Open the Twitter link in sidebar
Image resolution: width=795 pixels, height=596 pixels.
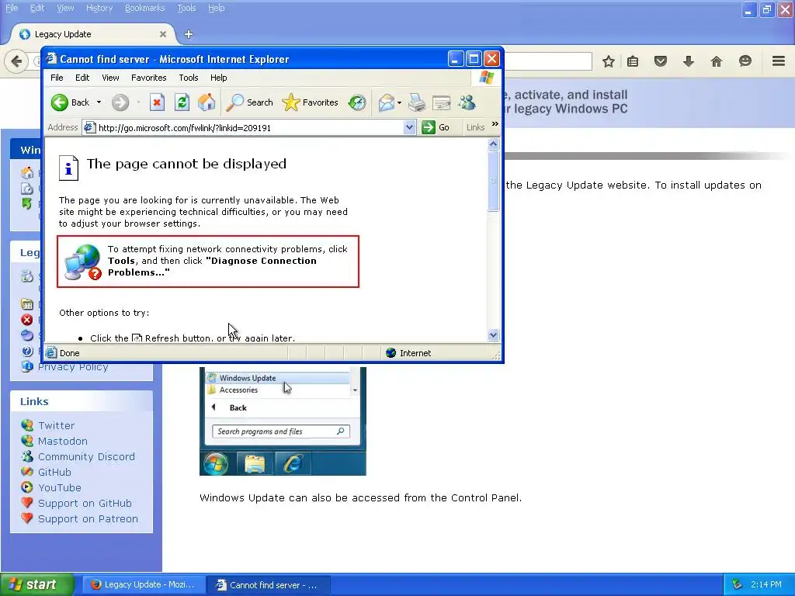point(56,425)
